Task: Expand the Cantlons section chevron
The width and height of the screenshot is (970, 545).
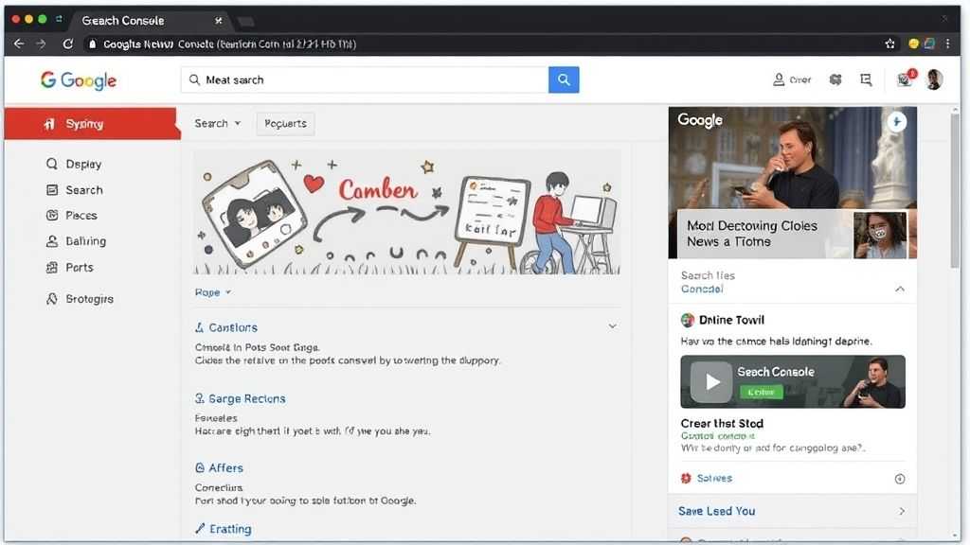Action: tap(612, 326)
